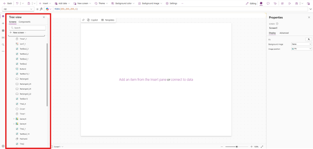Screen dimensions: 313x149
Task: Click the fit-to-window icon in status bar
Action: click(262, 147)
